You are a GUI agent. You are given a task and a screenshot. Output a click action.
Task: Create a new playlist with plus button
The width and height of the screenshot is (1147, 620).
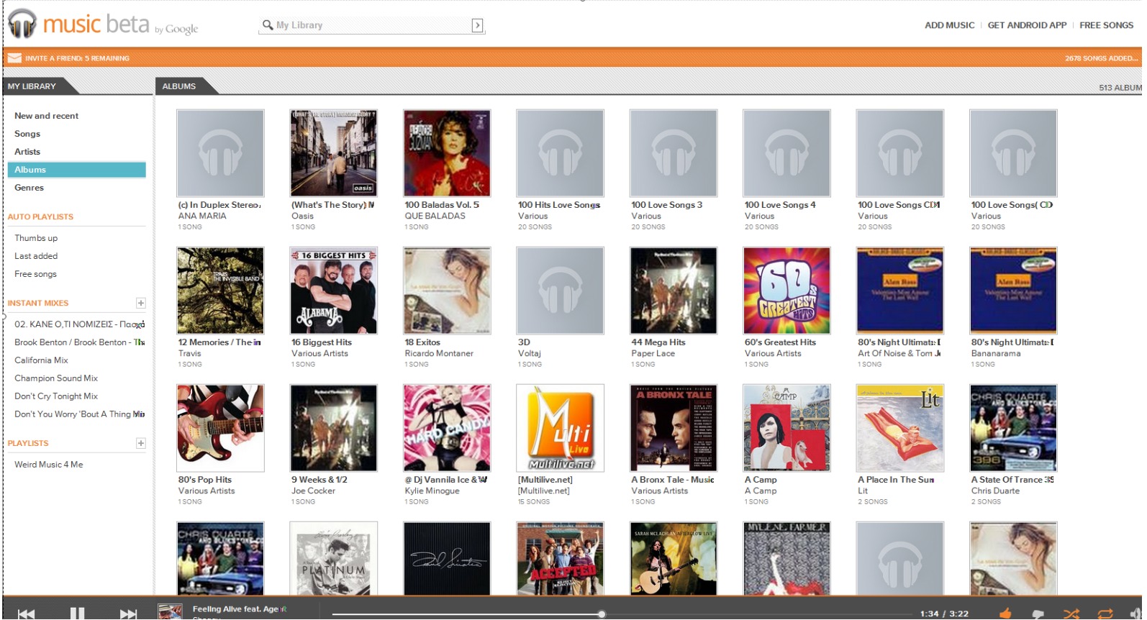coord(141,443)
